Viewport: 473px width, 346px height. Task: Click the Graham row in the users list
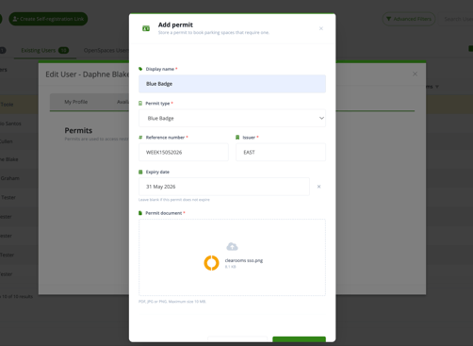click(x=19, y=178)
